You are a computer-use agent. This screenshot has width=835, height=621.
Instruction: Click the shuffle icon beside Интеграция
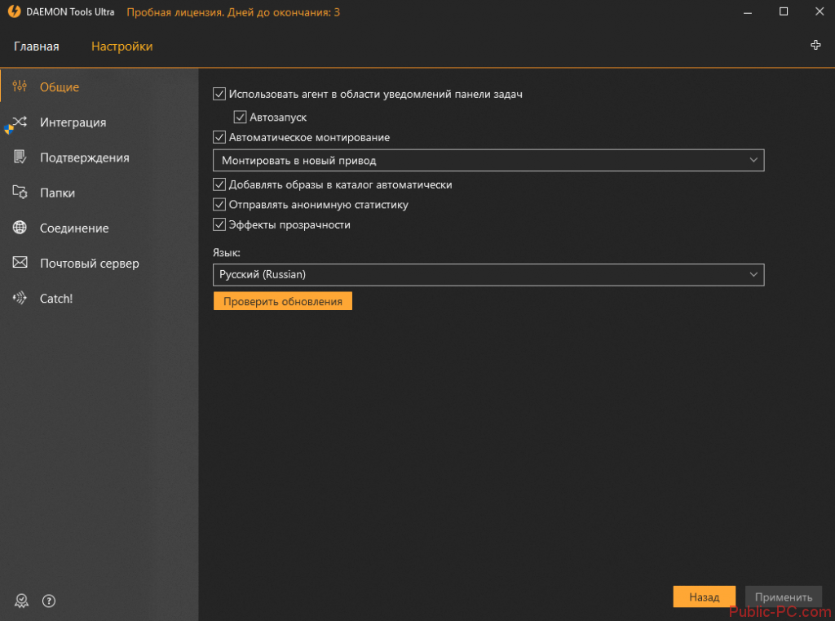tap(20, 122)
